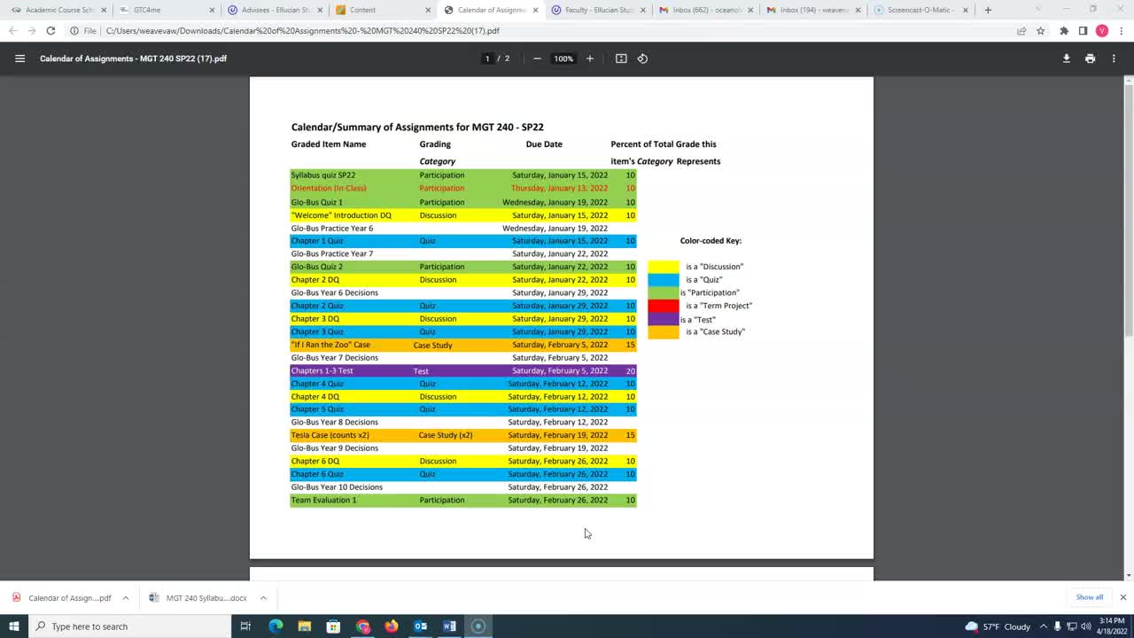Screen dimensions: 1134x638
Task: Open Word from the taskbar
Action: tap(449, 626)
